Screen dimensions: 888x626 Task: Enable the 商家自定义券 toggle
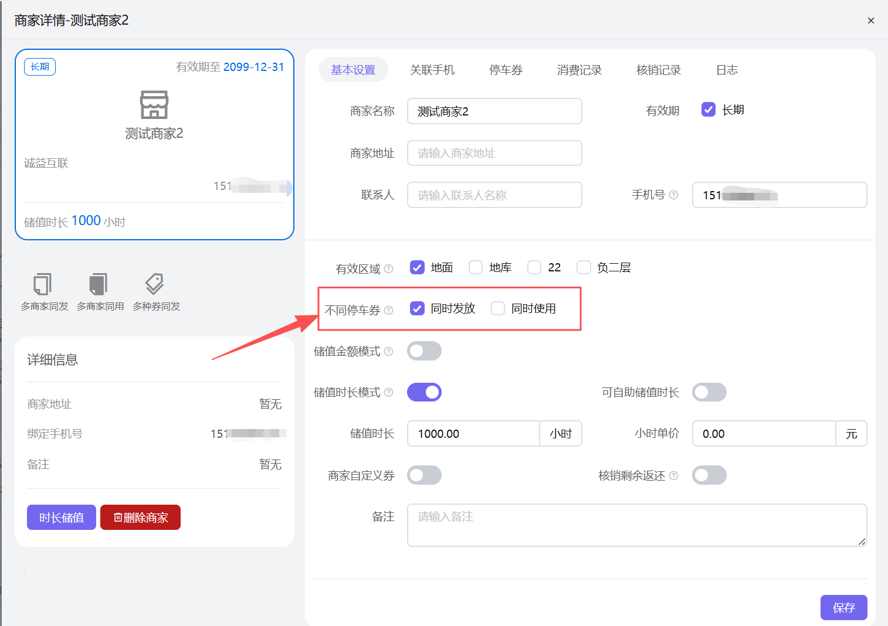coord(424,475)
